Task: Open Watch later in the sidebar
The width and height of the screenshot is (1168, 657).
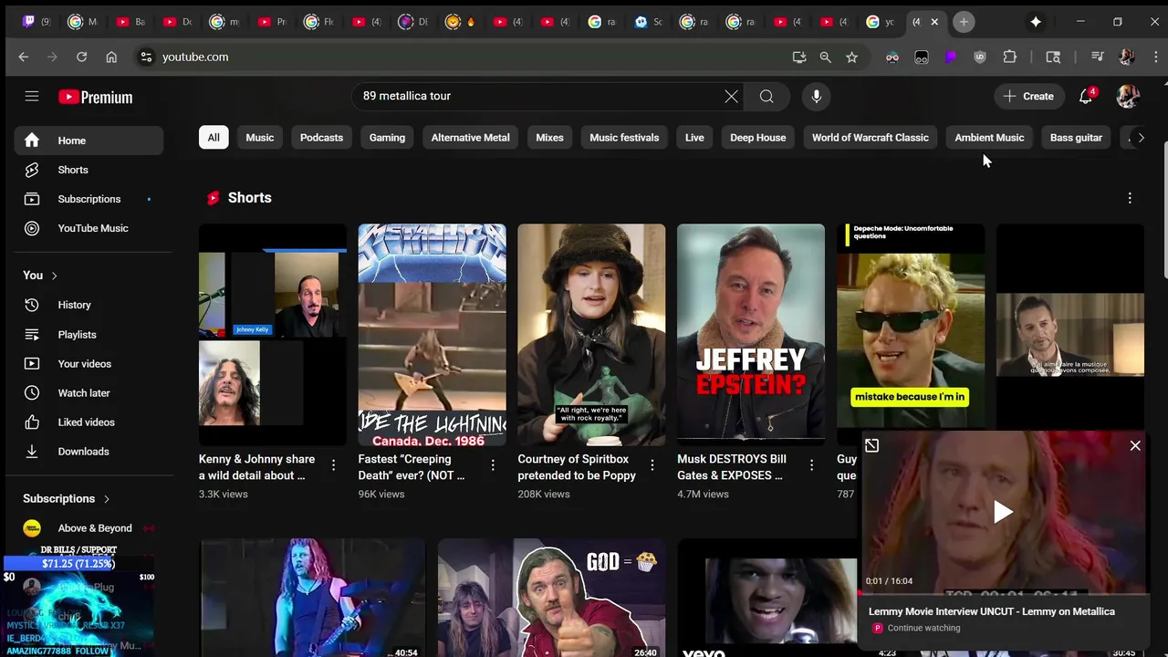Action: (x=89, y=392)
